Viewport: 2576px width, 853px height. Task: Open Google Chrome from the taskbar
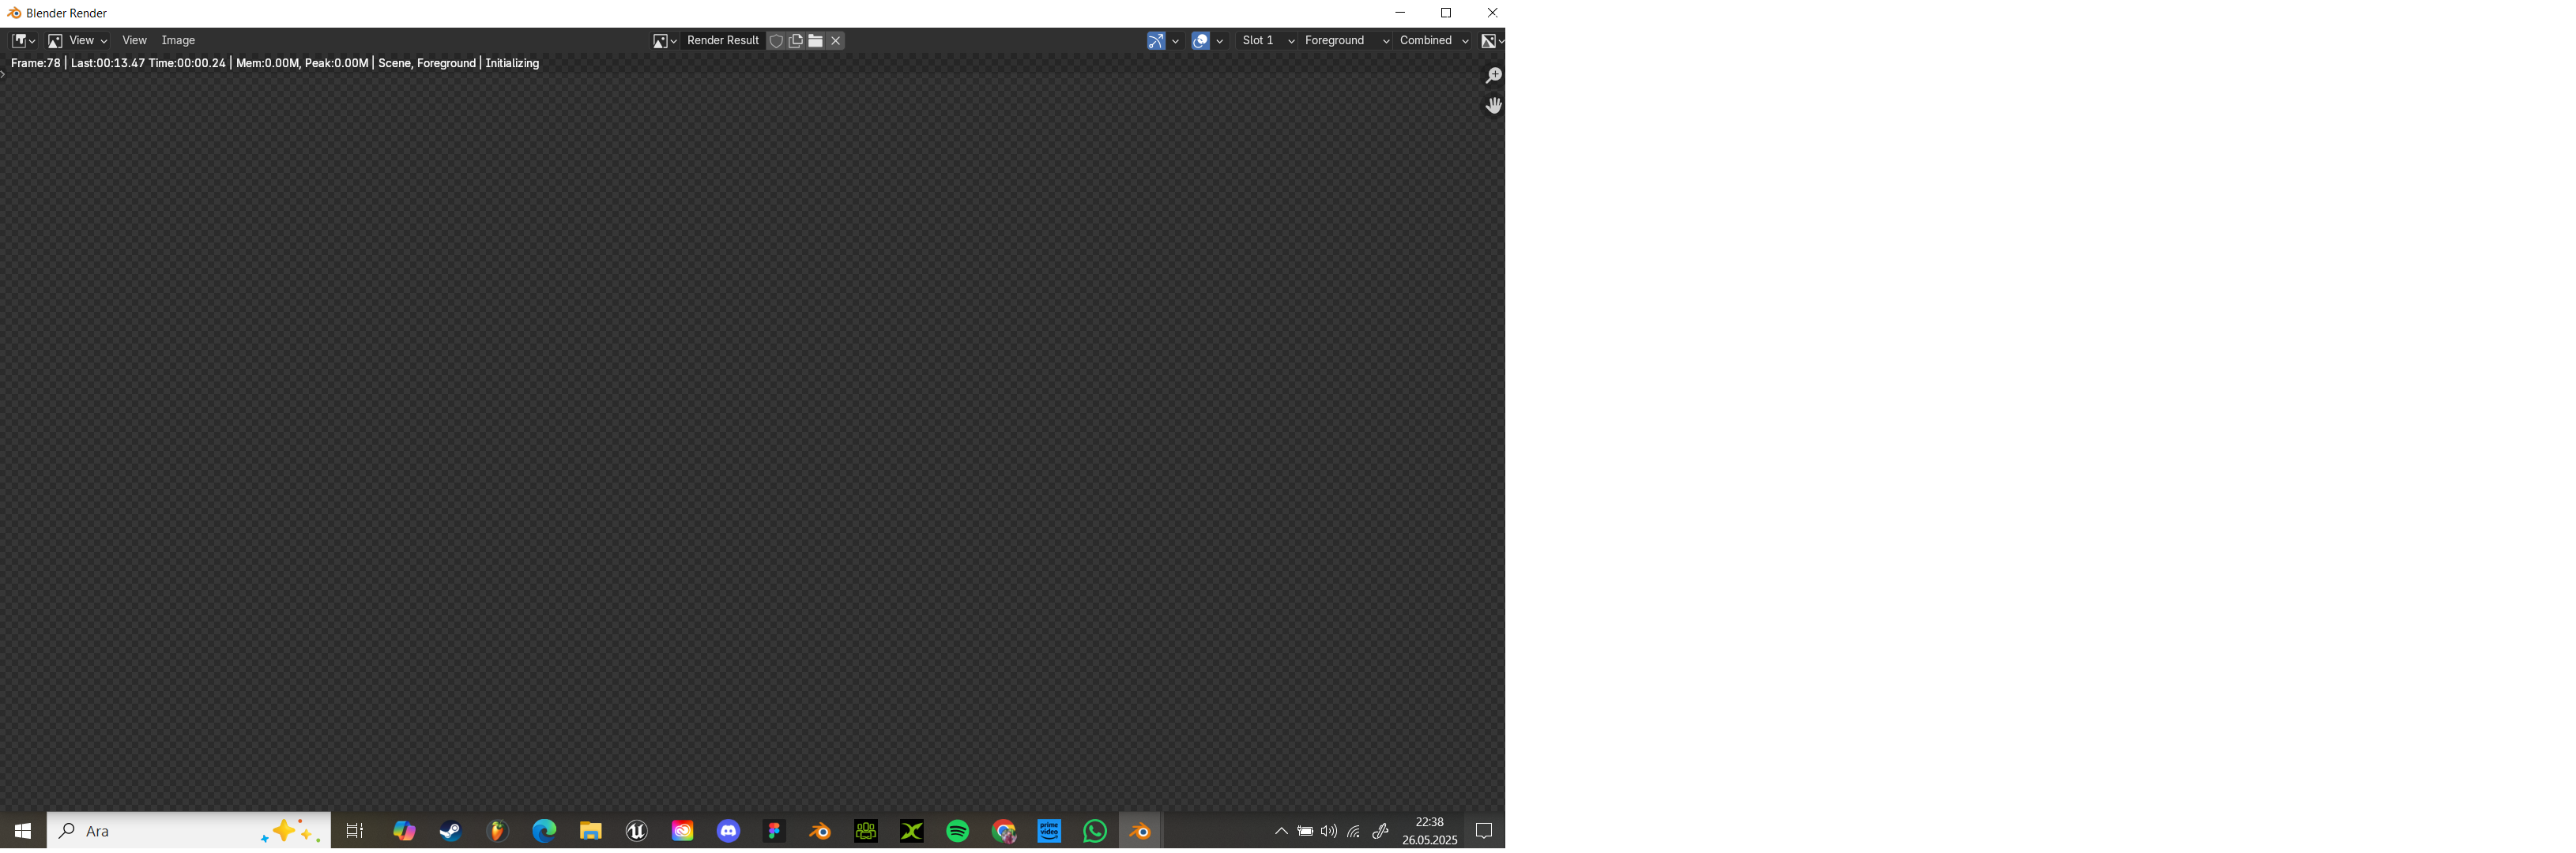pos(1004,831)
